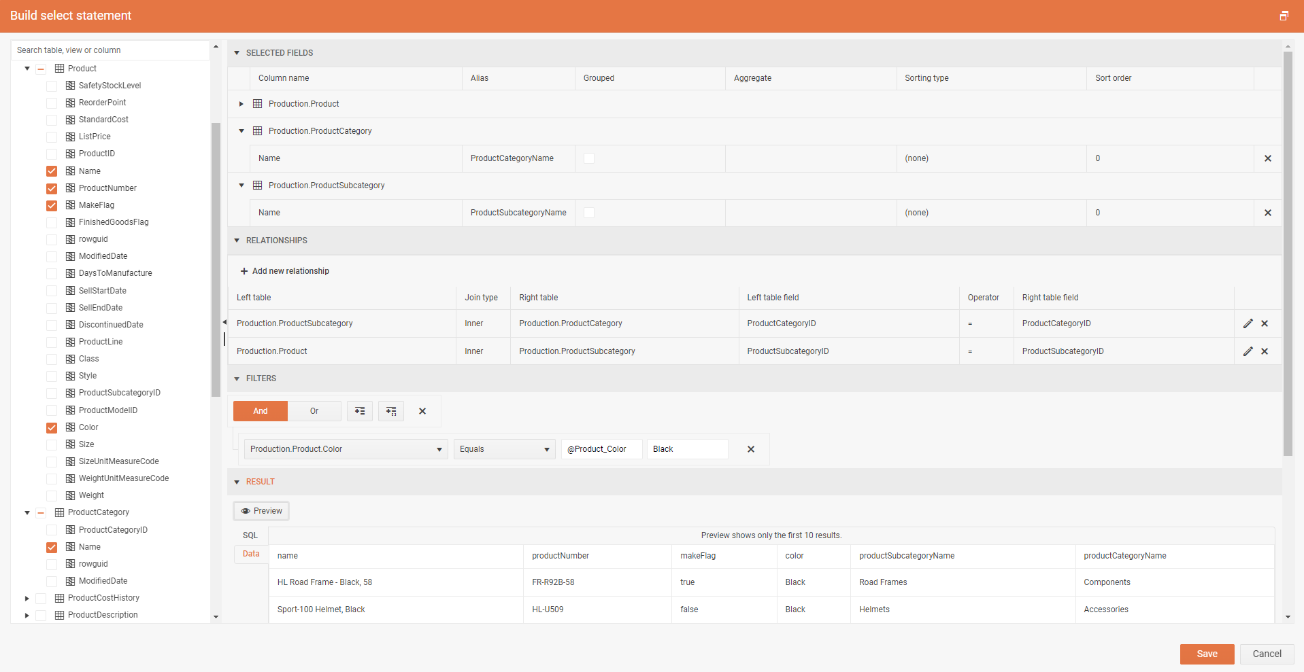Click the table search input field
The image size is (1304, 672).
[x=109, y=50]
